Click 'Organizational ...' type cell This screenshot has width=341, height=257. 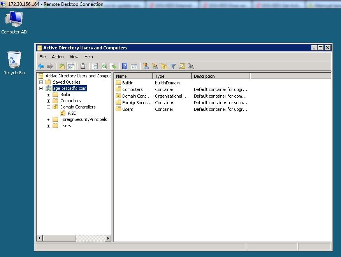click(171, 96)
